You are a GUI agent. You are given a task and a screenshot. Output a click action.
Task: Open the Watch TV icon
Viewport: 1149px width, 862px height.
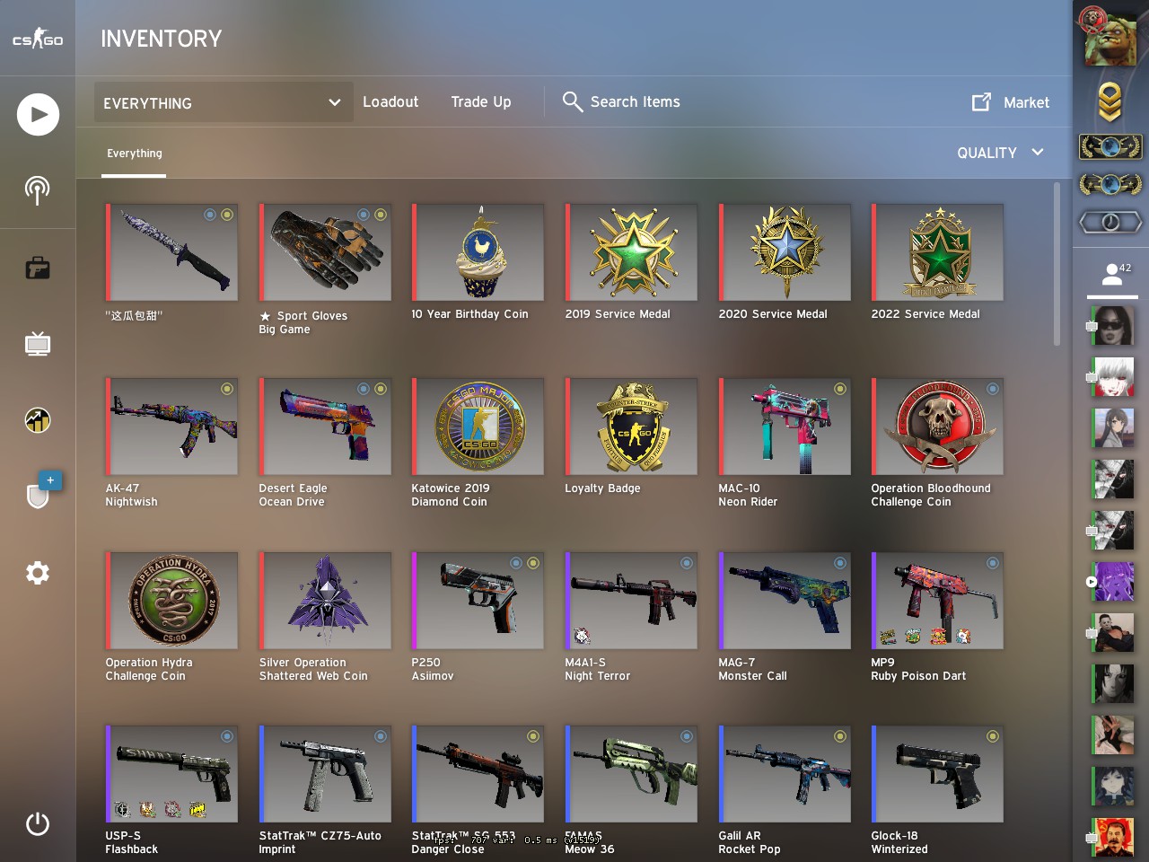(38, 344)
